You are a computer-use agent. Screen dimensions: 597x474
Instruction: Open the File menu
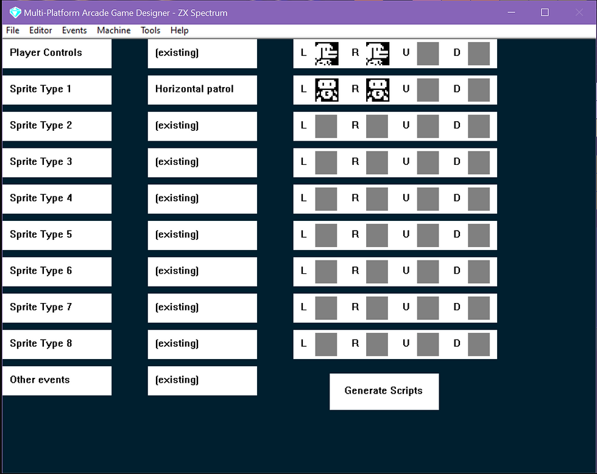point(13,30)
